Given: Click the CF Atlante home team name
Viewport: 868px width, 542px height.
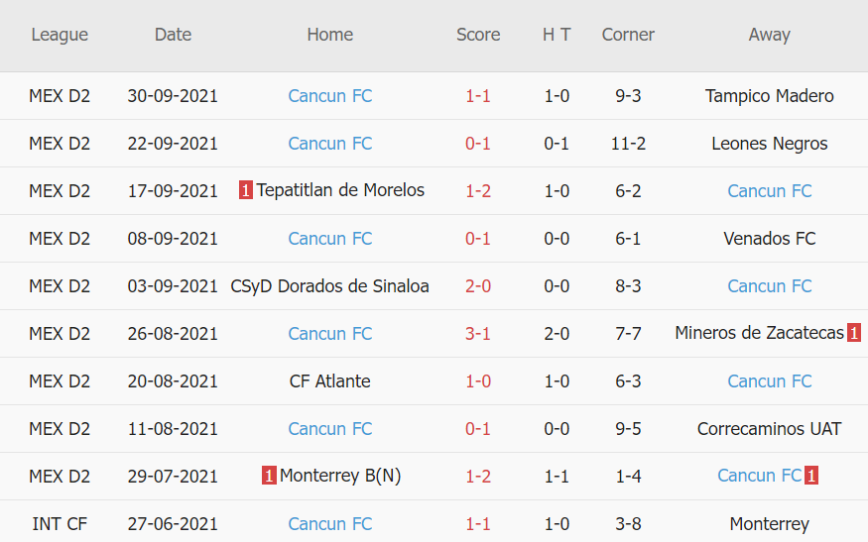Looking at the screenshot, I should click(330, 381).
